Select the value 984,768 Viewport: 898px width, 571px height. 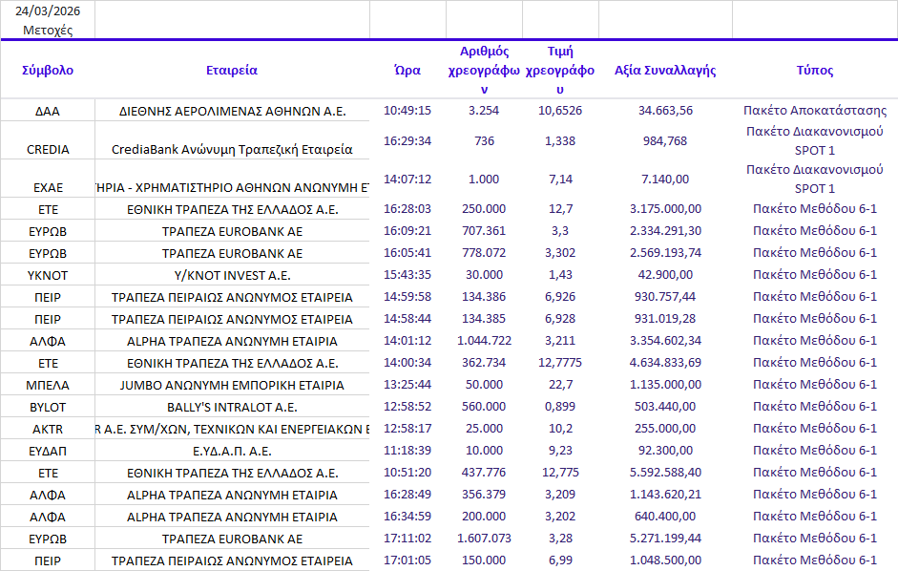coord(665,141)
